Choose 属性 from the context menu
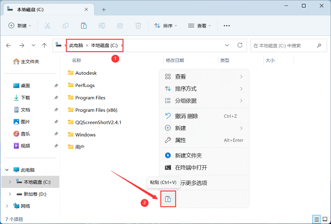The image size is (331, 224). coord(180,140)
